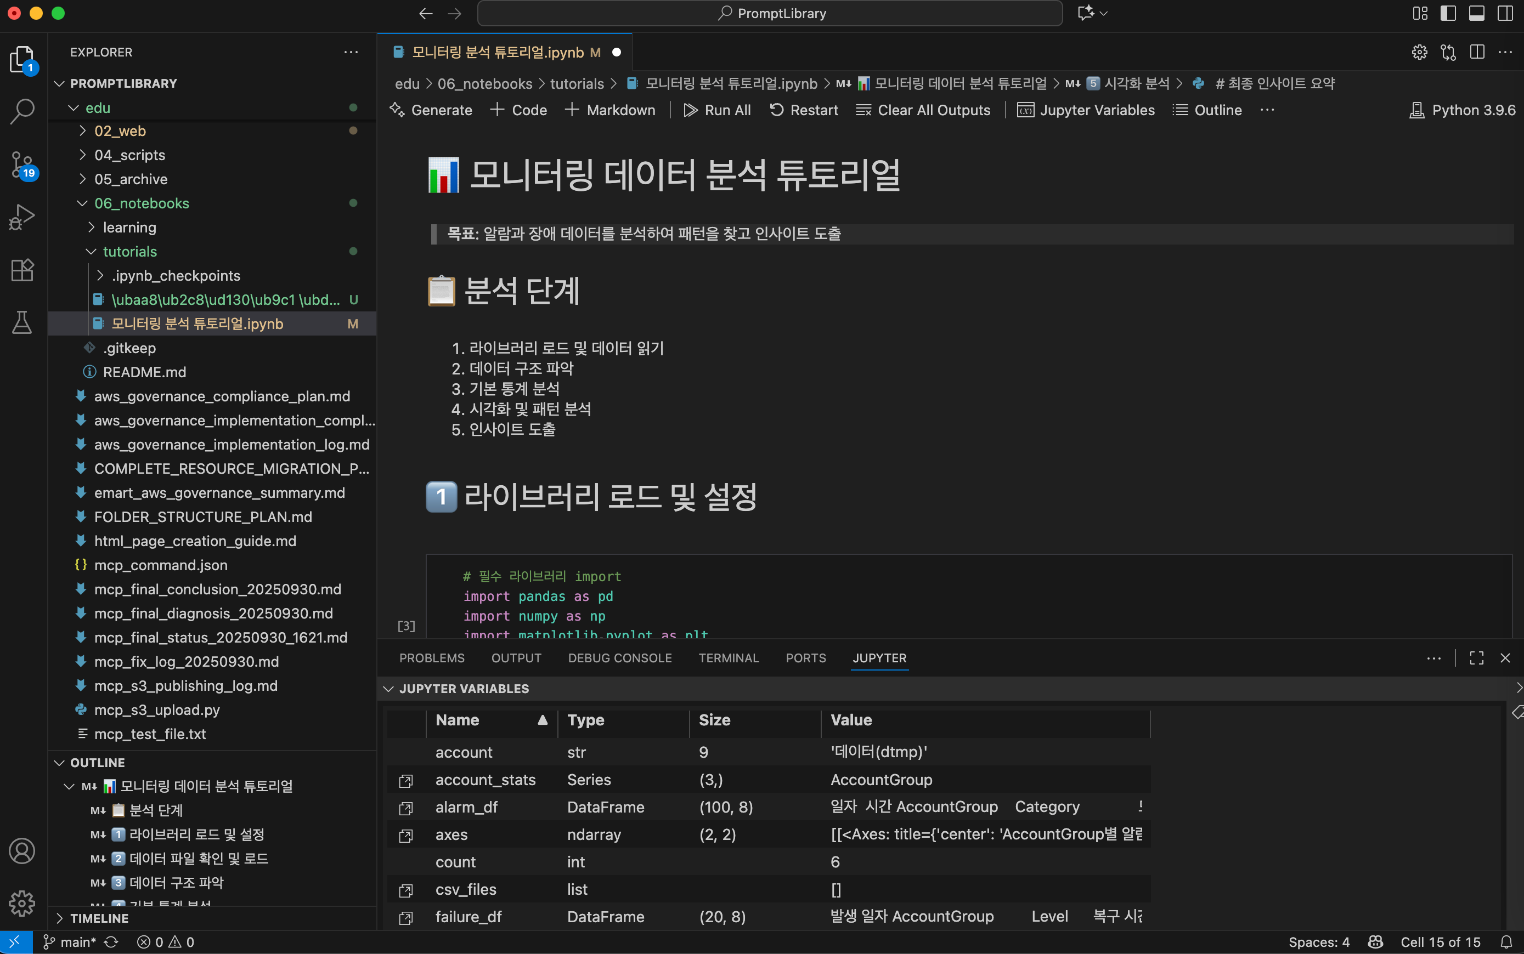
Task: Switch to the OUTPUT tab
Action: [x=516, y=658]
